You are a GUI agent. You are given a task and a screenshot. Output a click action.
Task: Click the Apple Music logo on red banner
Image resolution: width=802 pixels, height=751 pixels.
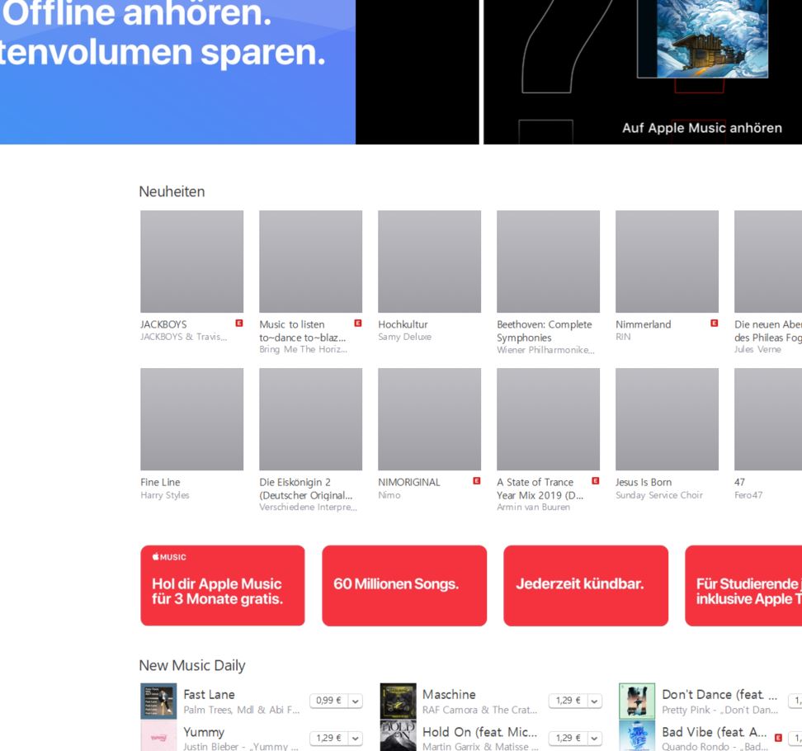169,557
